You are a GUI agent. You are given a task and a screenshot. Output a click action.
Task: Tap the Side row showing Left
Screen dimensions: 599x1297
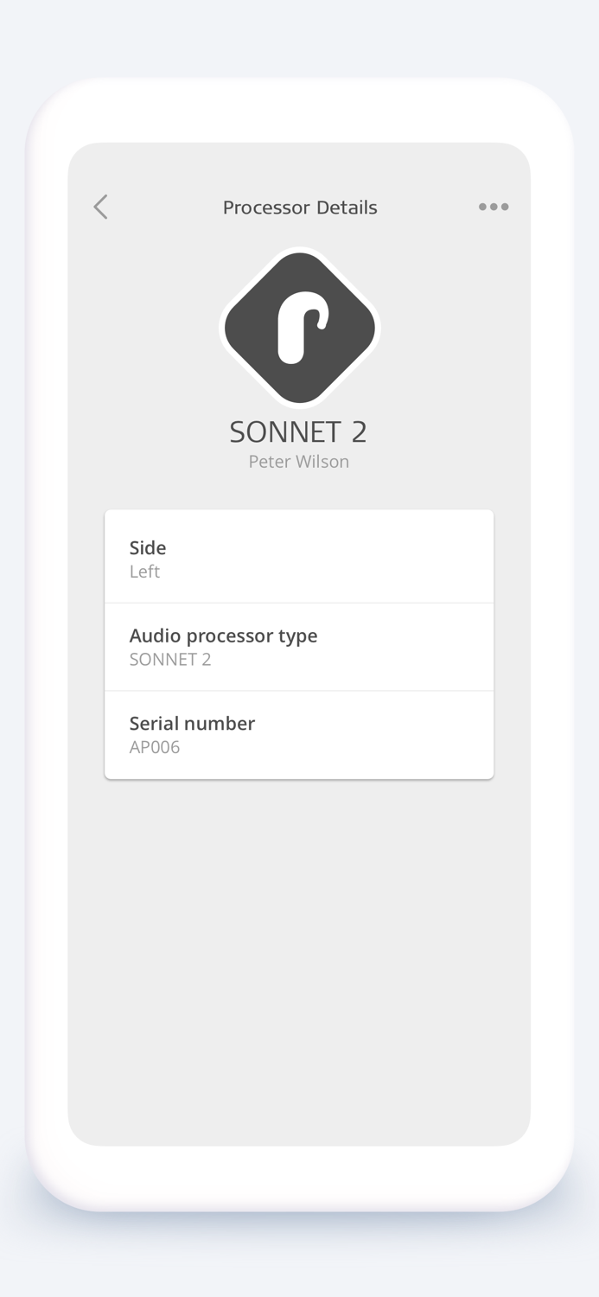point(299,558)
